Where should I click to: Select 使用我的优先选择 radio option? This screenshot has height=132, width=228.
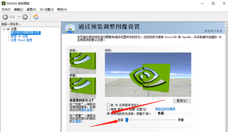pyautogui.click(x=108, y=113)
